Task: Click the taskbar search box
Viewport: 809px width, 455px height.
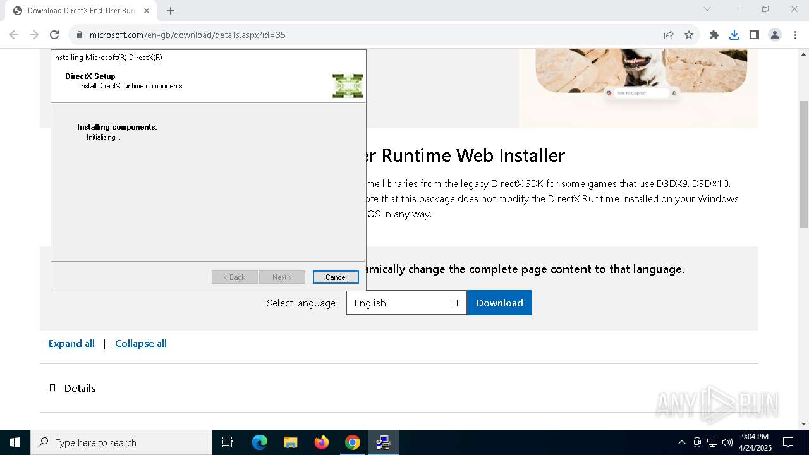Action: pyautogui.click(x=121, y=442)
